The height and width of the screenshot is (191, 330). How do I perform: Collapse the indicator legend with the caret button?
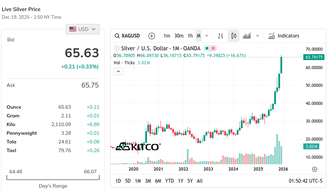coord(118,72)
